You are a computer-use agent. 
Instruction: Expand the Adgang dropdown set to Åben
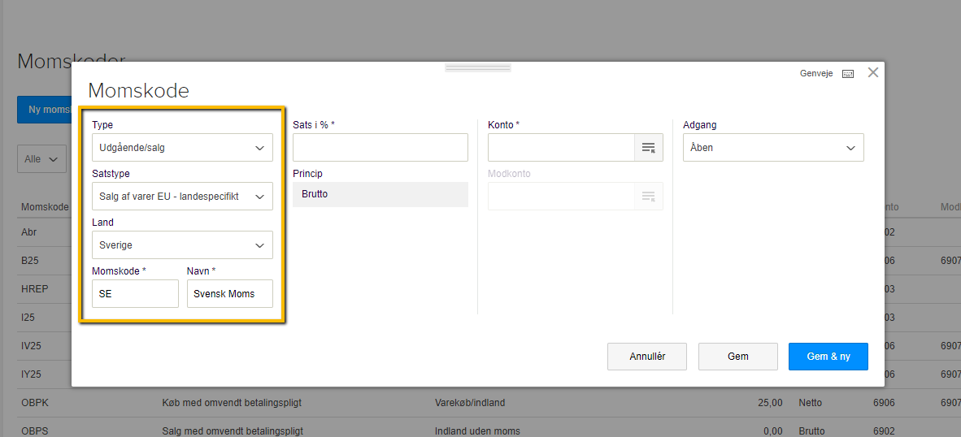click(772, 148)
